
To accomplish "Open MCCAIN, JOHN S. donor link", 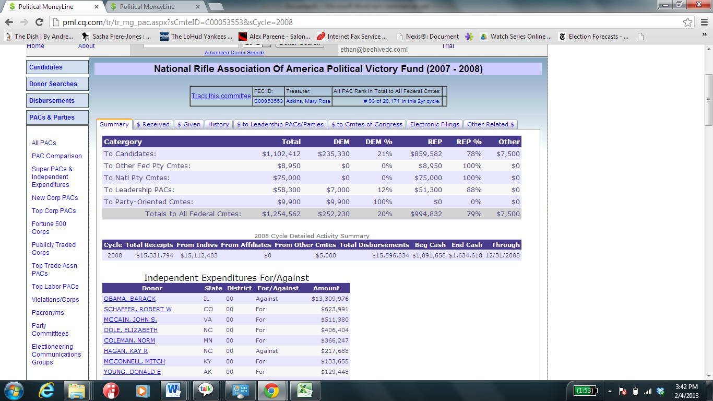I will pos(130,320).
